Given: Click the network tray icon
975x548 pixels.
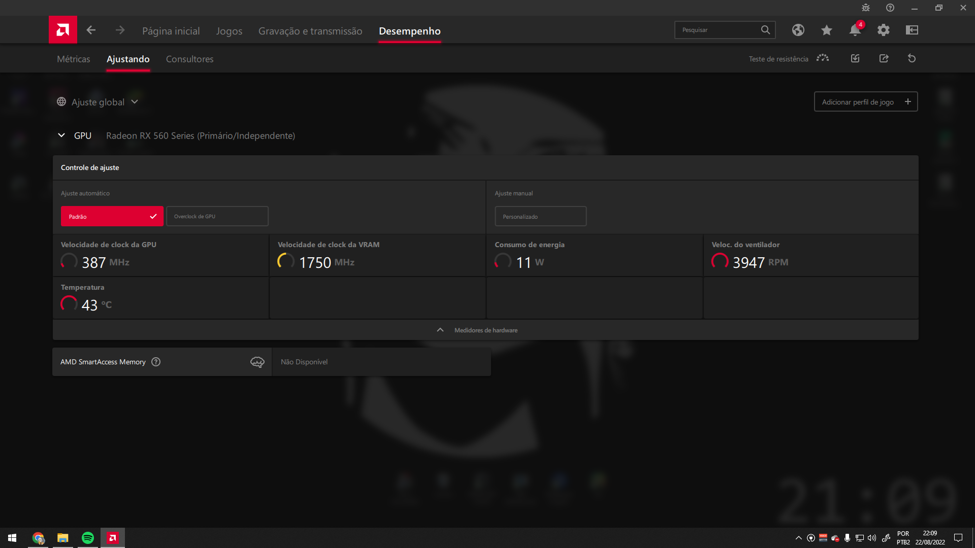Looking at the screenshot, I should point(859,538).
